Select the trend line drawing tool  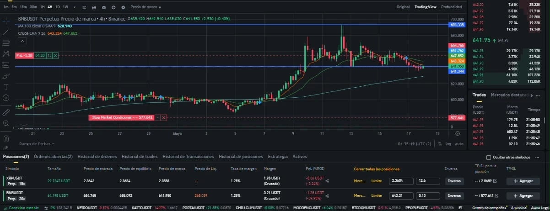coord(6,32)
